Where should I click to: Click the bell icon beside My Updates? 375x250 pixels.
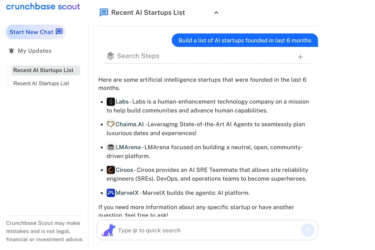(12, 51)
